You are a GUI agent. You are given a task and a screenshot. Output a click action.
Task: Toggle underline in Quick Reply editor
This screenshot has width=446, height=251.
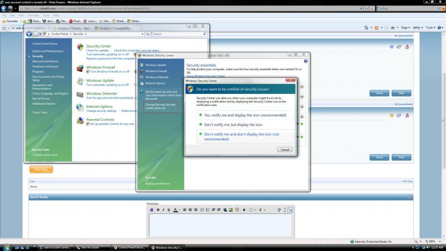tap(168, 210)
